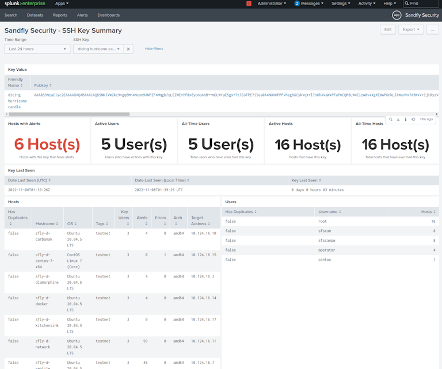Clear the SSH Key filter selection
Viewport: 442px width, 369px height.
tap(128, 49)
